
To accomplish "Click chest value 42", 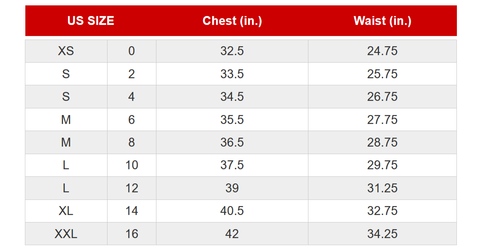I will [x=232, y=234].
